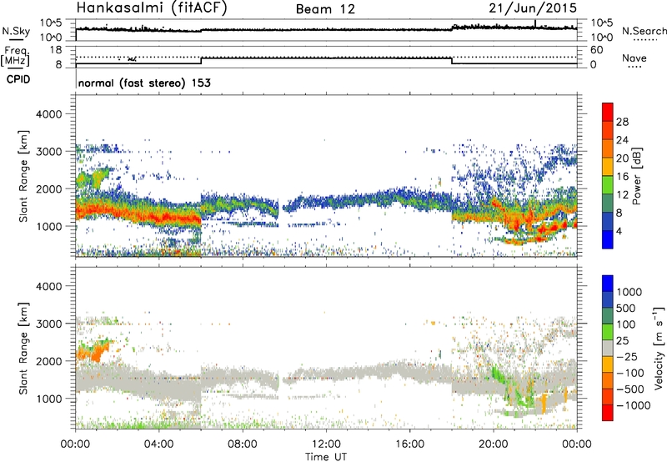Click the '12:00' time axis tick label
Image resolution: width=667 pixels, height=462 pixels.
tap(326, 444)
